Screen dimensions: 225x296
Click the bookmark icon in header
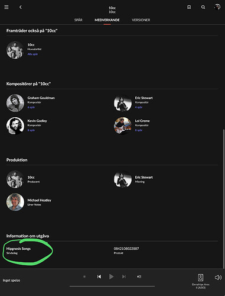[x=189, y=7]
